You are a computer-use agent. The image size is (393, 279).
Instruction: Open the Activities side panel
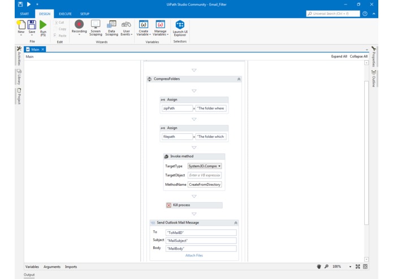pos(19,55)
